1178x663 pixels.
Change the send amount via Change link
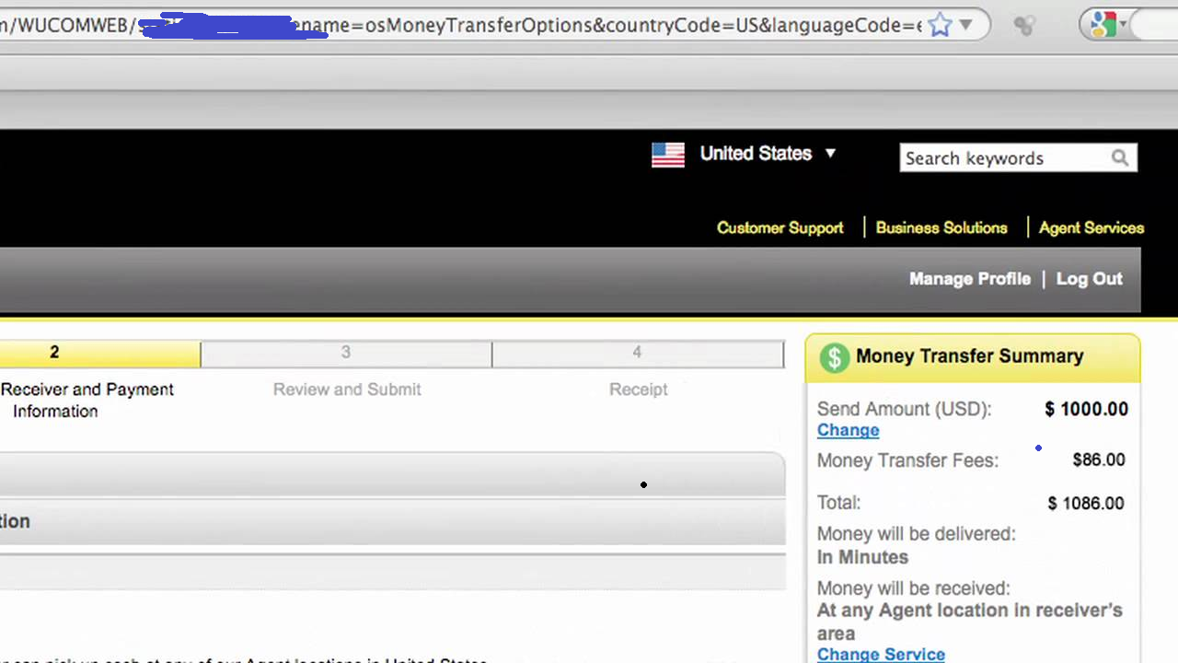[849, 430]
